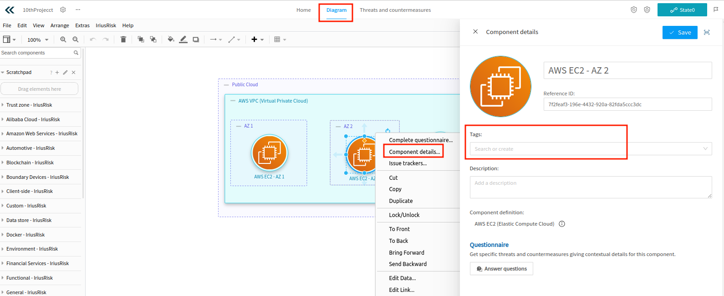
Task: Click the delete trash icon in toolbar
Action: pos(123,39)
